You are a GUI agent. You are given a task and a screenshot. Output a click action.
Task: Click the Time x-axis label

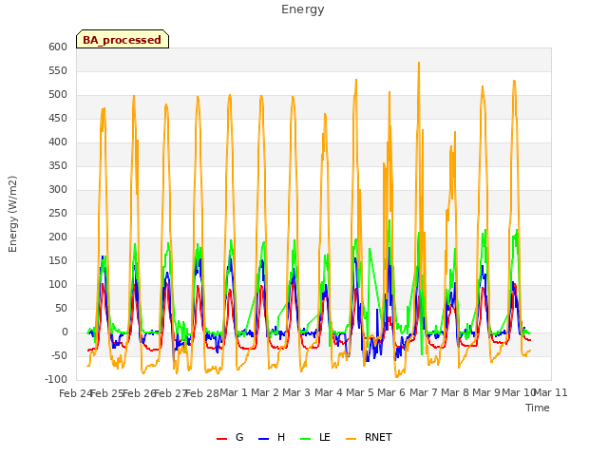point(538,408)
